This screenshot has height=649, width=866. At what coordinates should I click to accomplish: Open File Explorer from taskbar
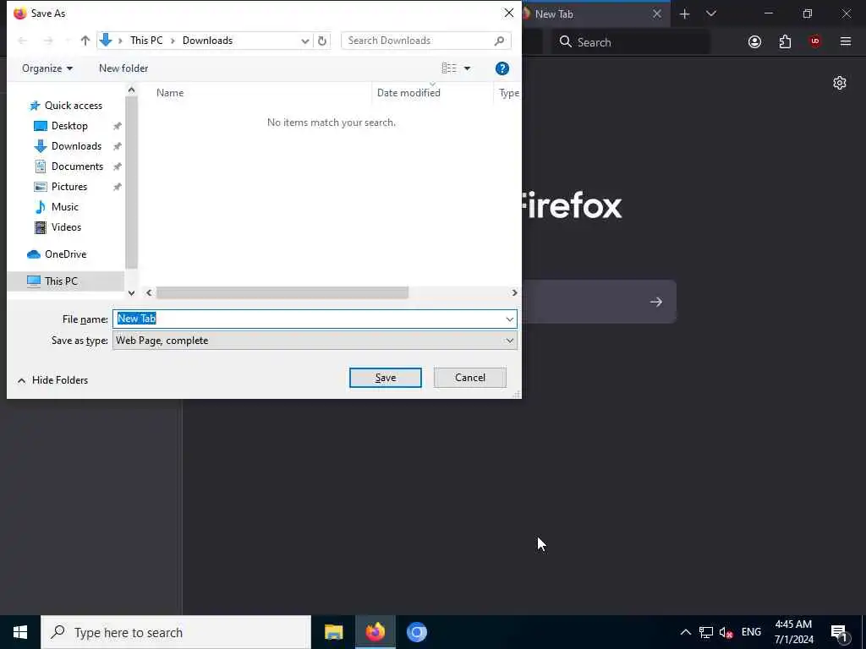[x=333, y=632]
